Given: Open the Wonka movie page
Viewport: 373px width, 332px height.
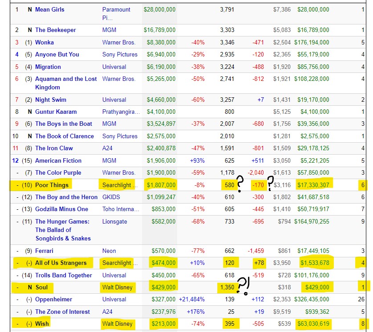Looking at the screenshot, I should point(45,43).
